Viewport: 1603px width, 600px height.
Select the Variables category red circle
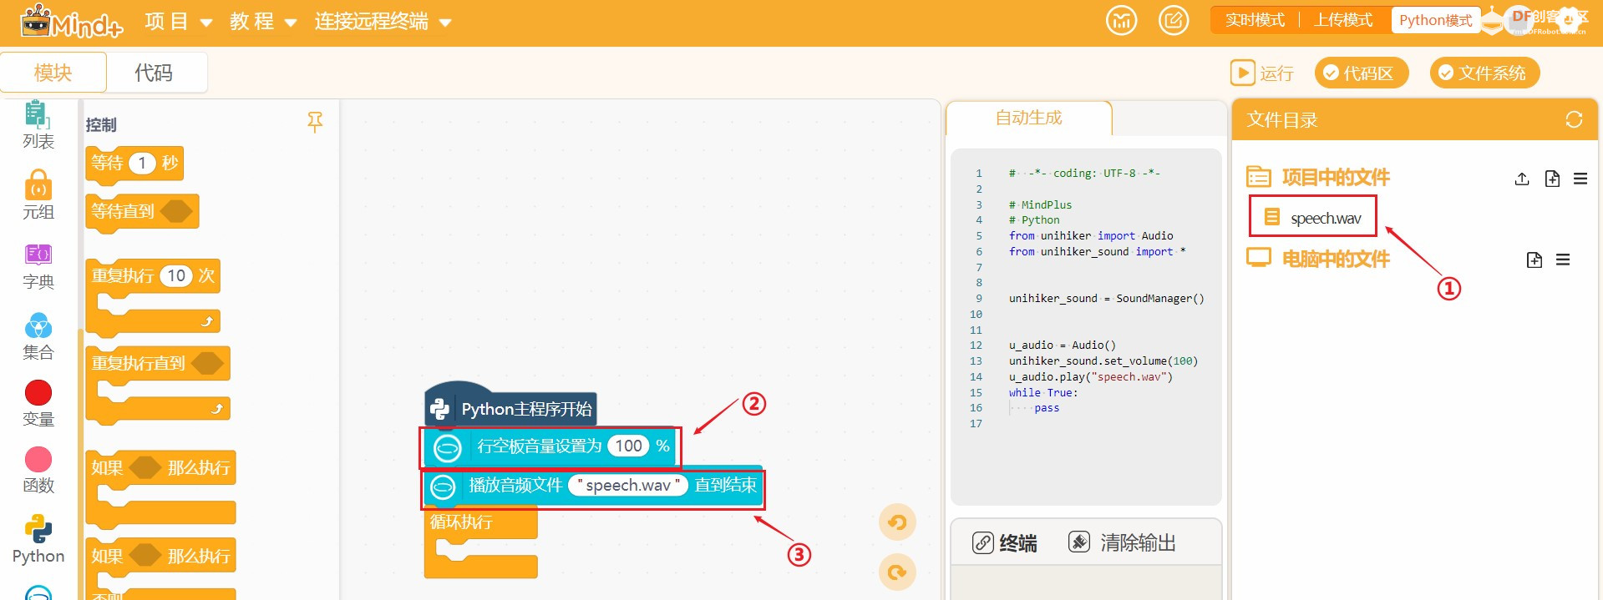pos(38,393)
